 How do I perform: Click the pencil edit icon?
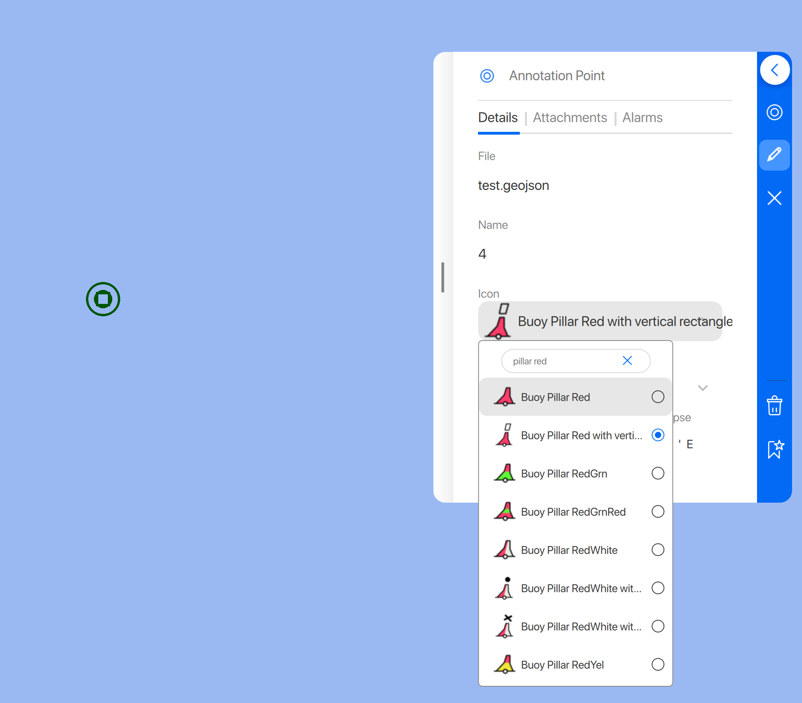coord(774,155)
